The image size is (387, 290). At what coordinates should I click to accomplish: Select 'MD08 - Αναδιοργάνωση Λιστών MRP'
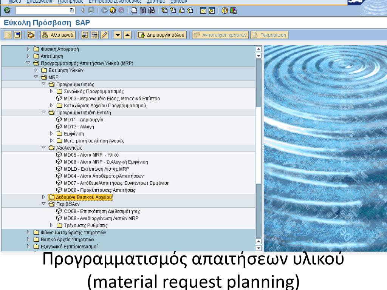click(101, 218)
